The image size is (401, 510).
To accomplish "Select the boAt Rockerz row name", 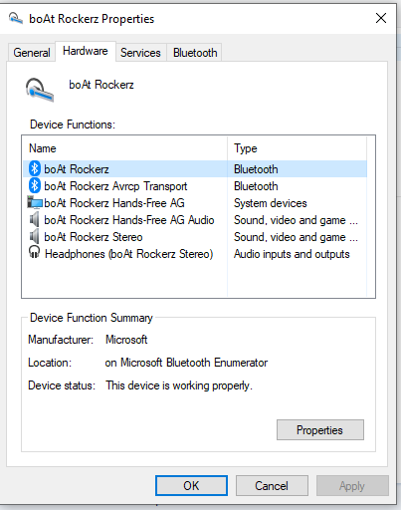I will coord(77,169).
